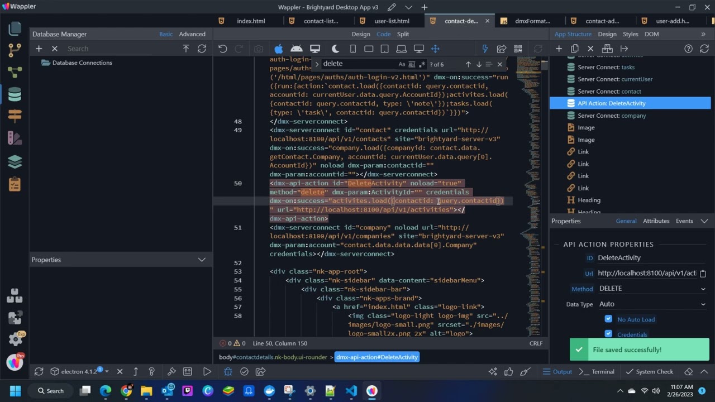The image size is (715, 402).
Task: Switch to the iOS (Apple) target
Action: coord(278,49)
